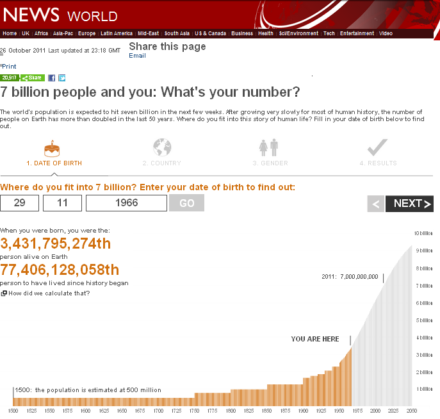Viewport: 440px width, 419px height.
Task: Open the Europe news section
Action: (x=86, y=33)
